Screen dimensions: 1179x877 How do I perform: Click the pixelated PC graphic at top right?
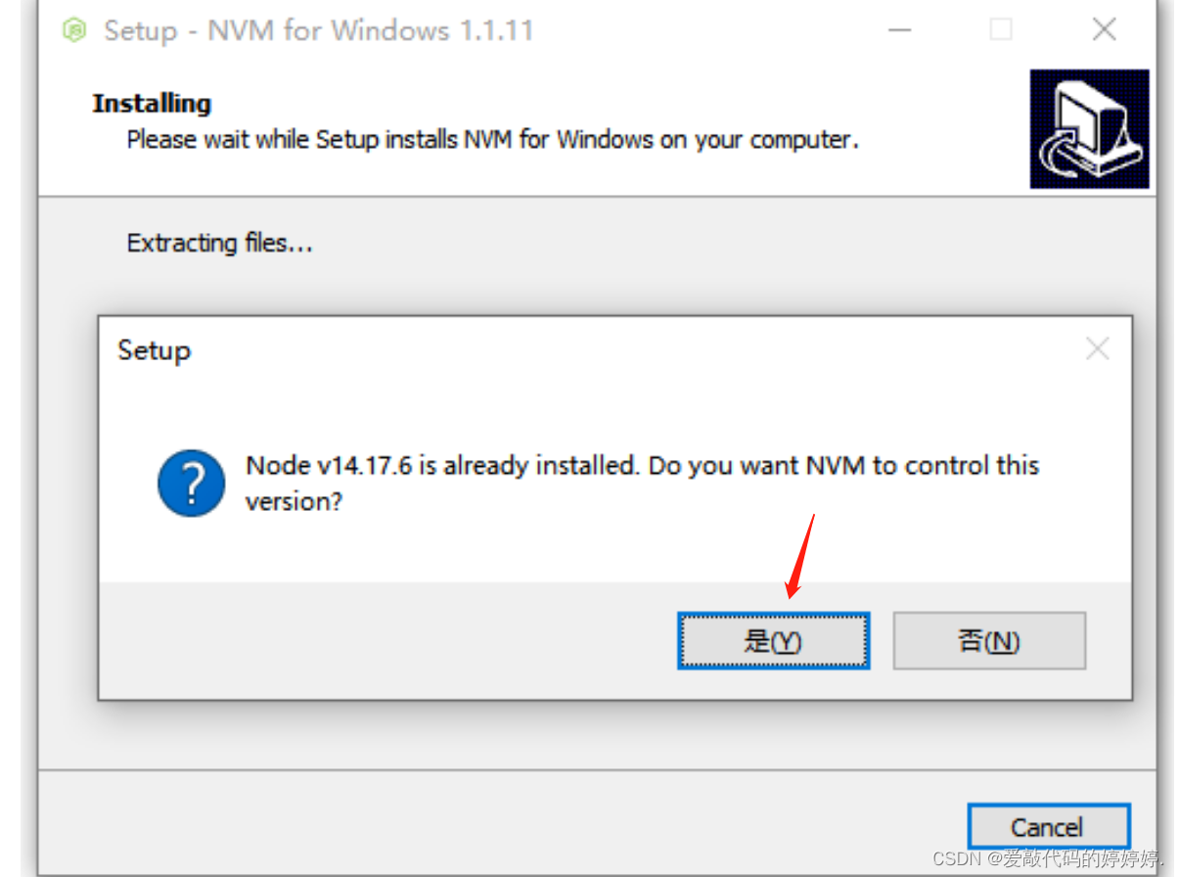pos(1089,128)
